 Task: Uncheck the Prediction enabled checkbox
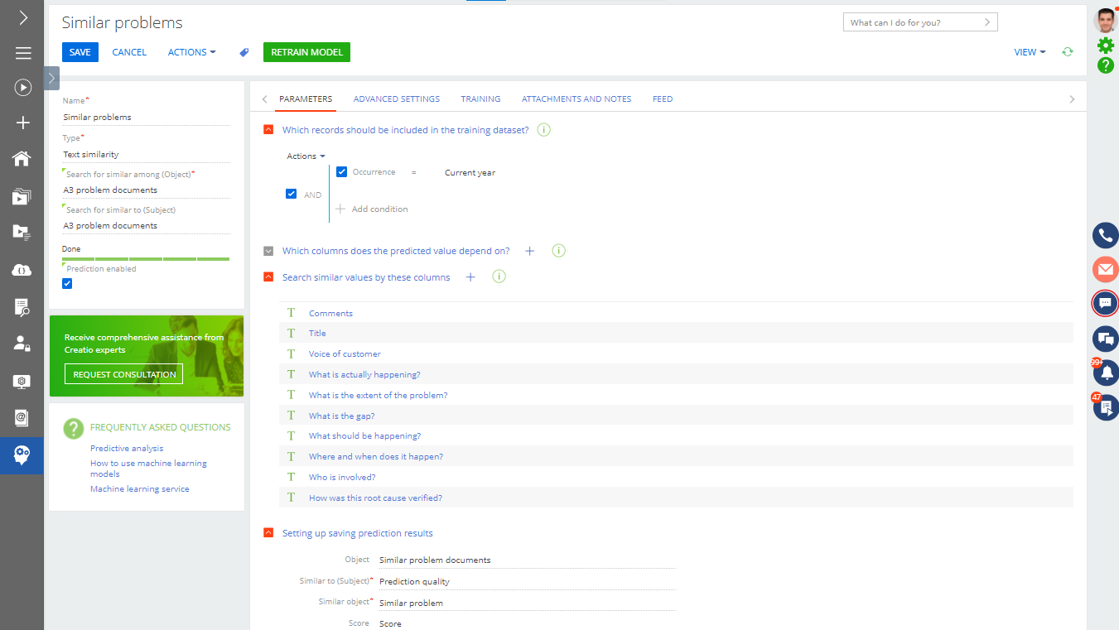click(x=66, y=283)
